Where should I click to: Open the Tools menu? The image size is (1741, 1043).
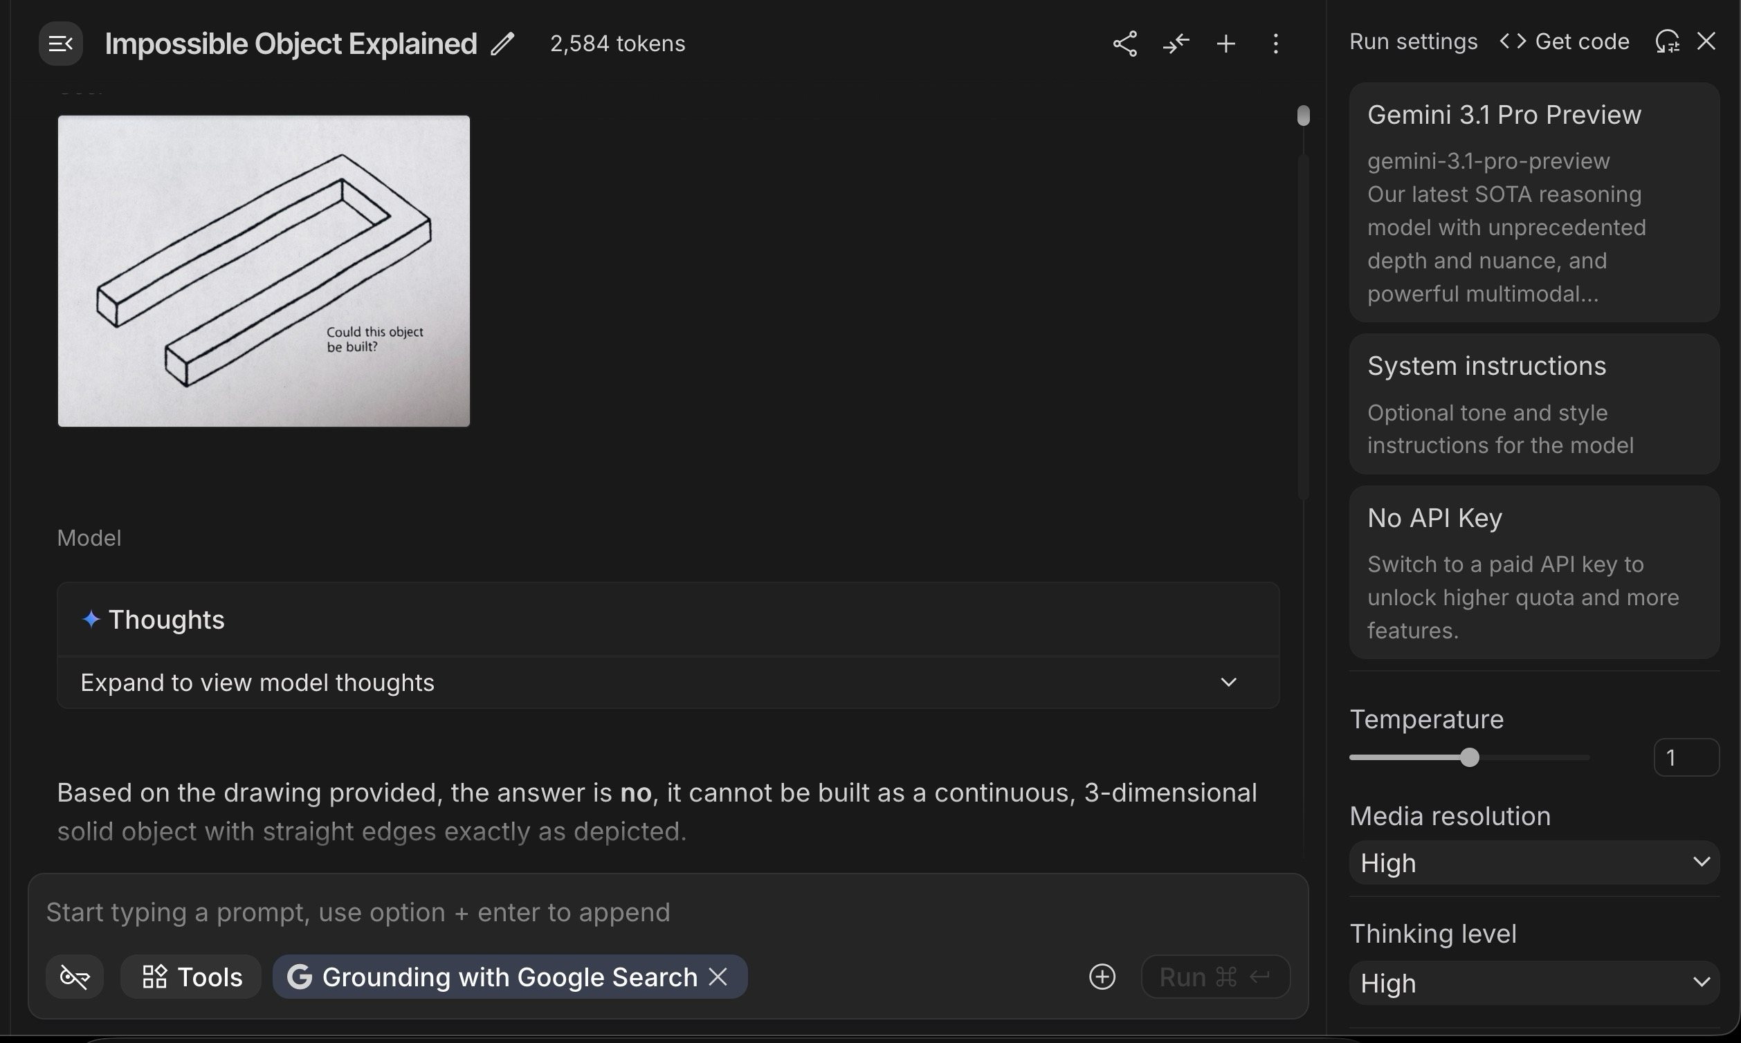pyautogui.click(x=191, y=976)
